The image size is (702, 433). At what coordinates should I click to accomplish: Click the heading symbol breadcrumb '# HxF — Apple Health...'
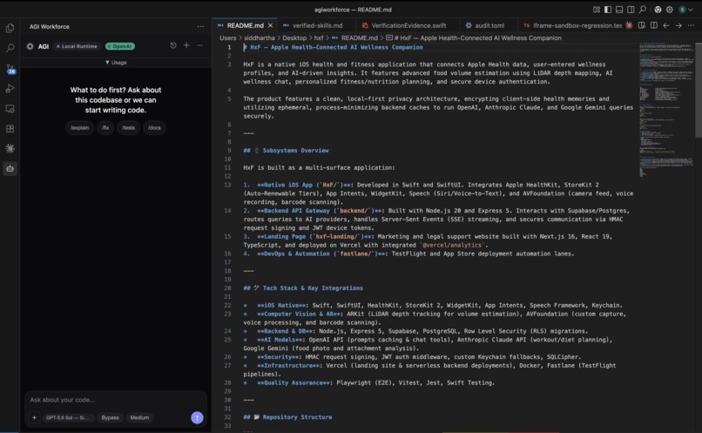474,38
